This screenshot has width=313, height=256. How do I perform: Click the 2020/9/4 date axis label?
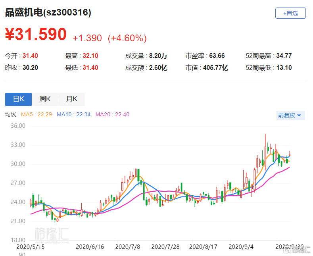pos(241,247)
